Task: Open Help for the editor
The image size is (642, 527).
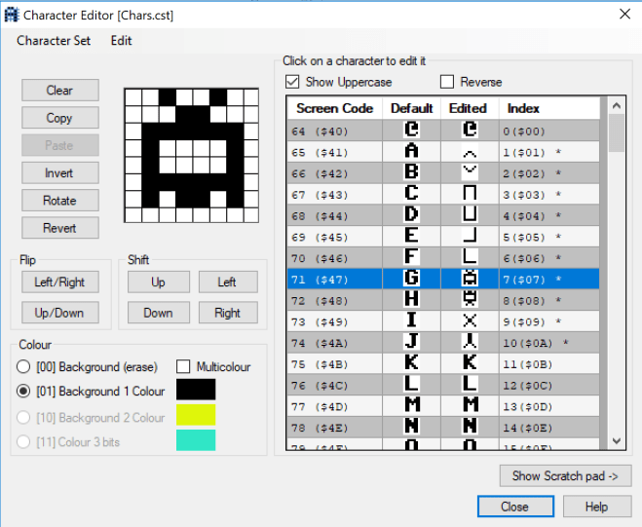Action: tap(597, 507)
